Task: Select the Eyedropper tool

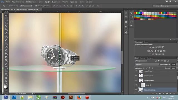Action: [6, 33]
